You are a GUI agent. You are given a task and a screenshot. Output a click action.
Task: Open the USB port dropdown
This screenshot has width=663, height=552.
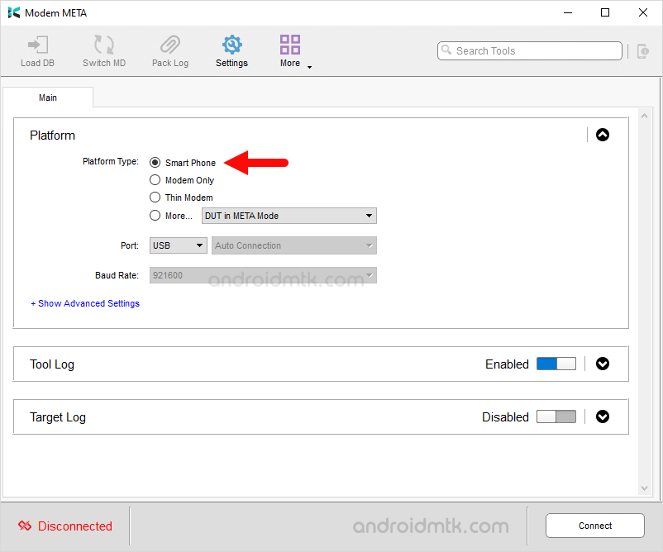[178, 245]
